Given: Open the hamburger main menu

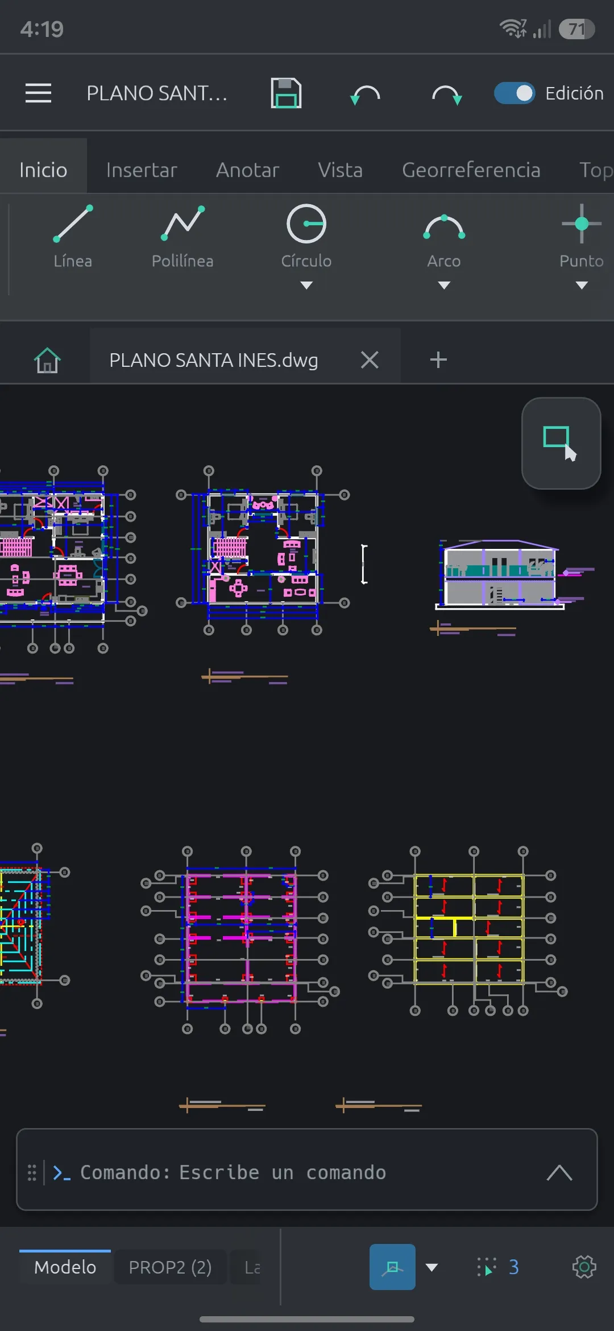Looking at the screenshot, I should (38, 93).
